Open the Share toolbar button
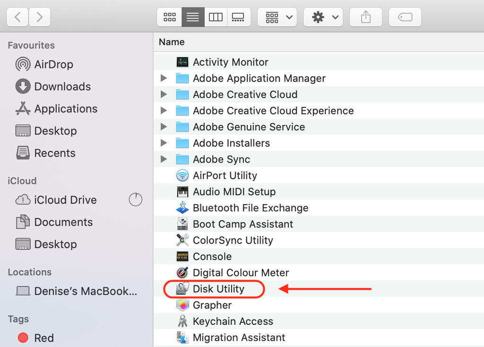Image resolution: width=484 pixels, height=347 pixels. point(365,17)
